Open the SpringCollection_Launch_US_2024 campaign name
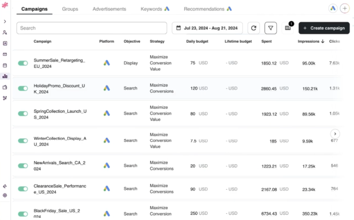This screenshot has height=220, width=354. (x=60, y=114)
